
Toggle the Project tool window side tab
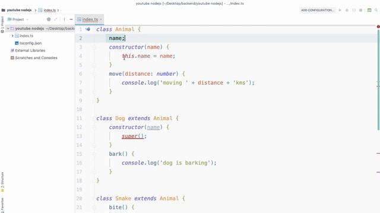(2, 24)
